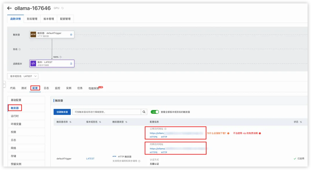311x170 pixels.
Task: Sort by 触发器类型 column icon
Action: pos(126,122)
